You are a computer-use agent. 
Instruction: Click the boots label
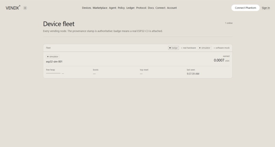(x=96, y=70)
